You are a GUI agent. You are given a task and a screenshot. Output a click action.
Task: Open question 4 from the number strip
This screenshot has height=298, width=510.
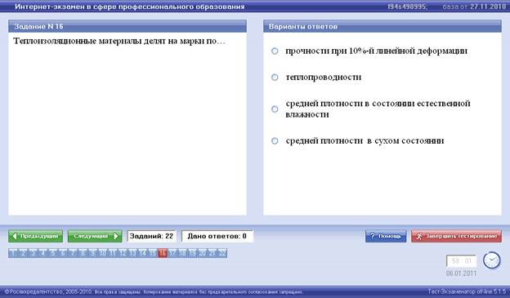(43, 253)
